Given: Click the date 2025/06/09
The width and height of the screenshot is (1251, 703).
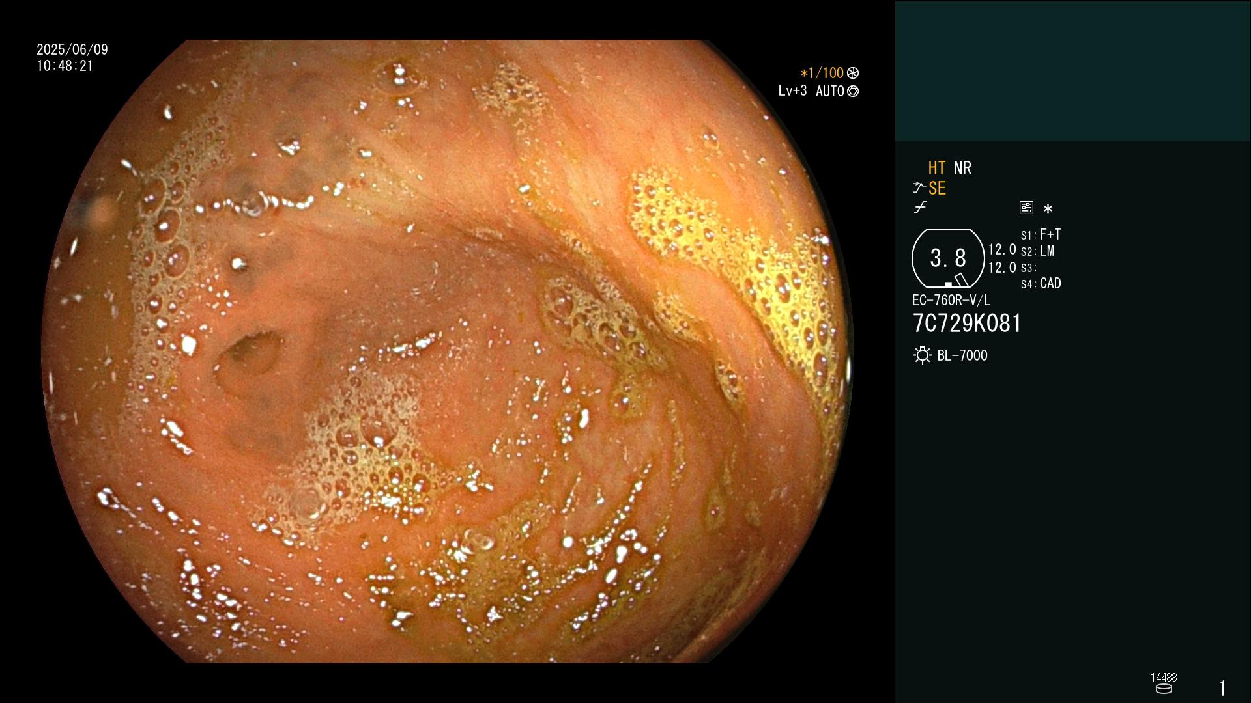Looking at the screenshot, I should (72, 49).
